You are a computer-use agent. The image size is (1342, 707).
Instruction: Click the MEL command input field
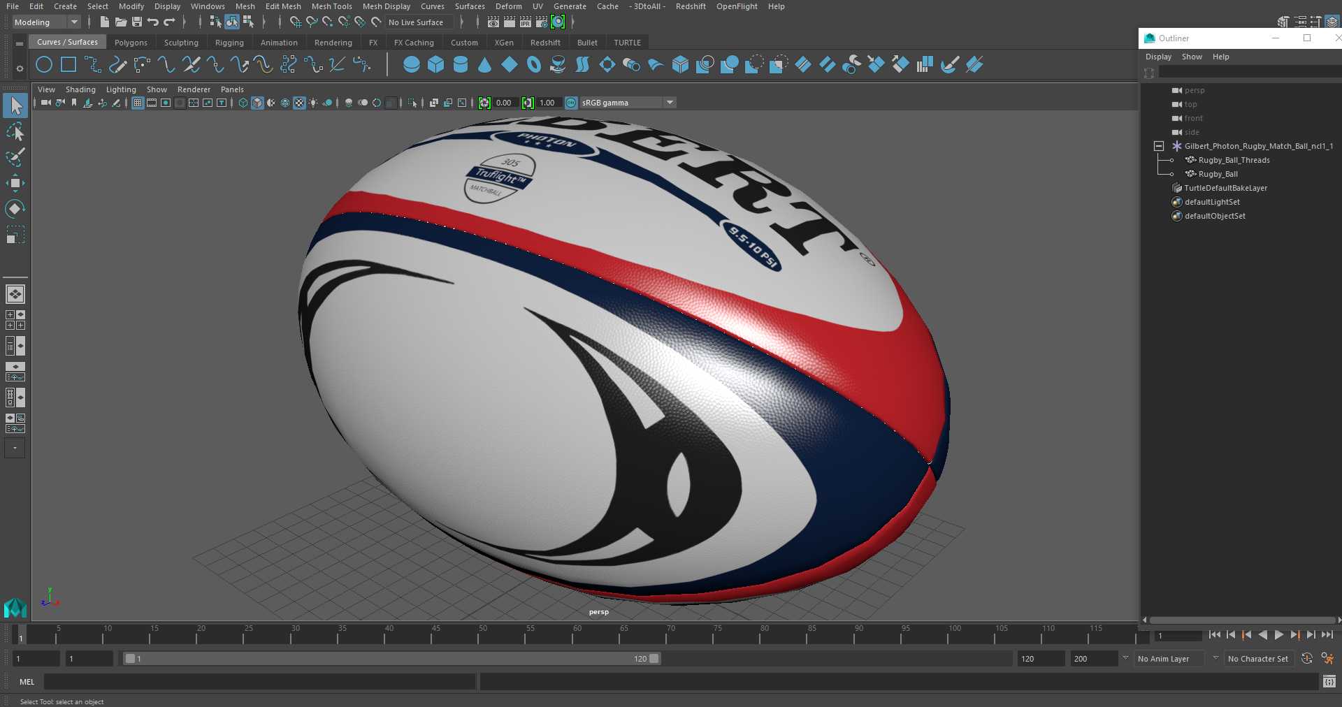[x=259, y=682]
